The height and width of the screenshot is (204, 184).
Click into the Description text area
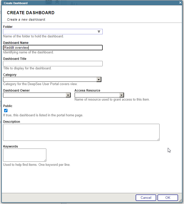point(81,132)
